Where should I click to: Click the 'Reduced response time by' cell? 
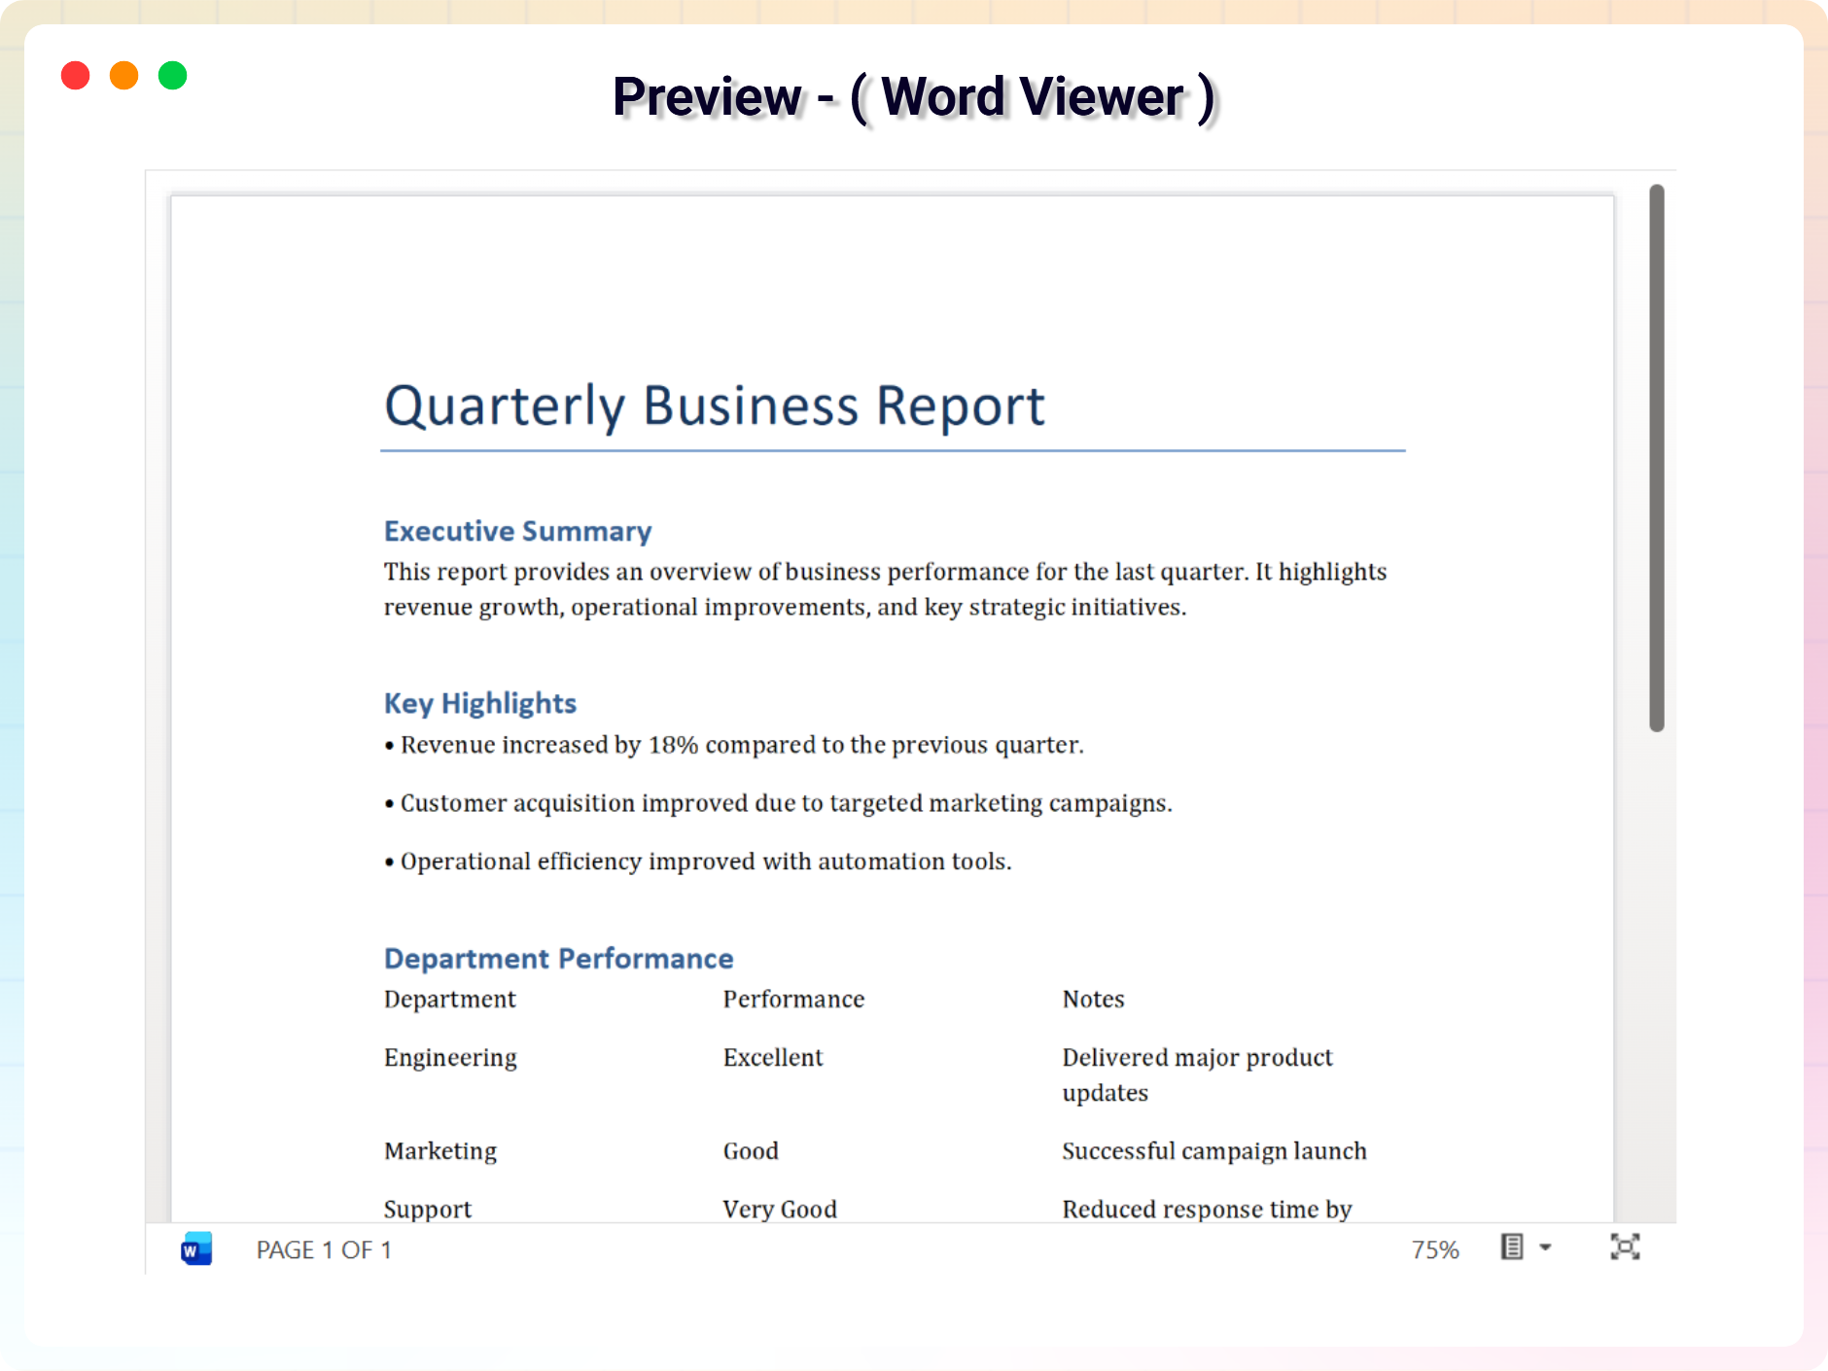[x=1207, y=1209]
